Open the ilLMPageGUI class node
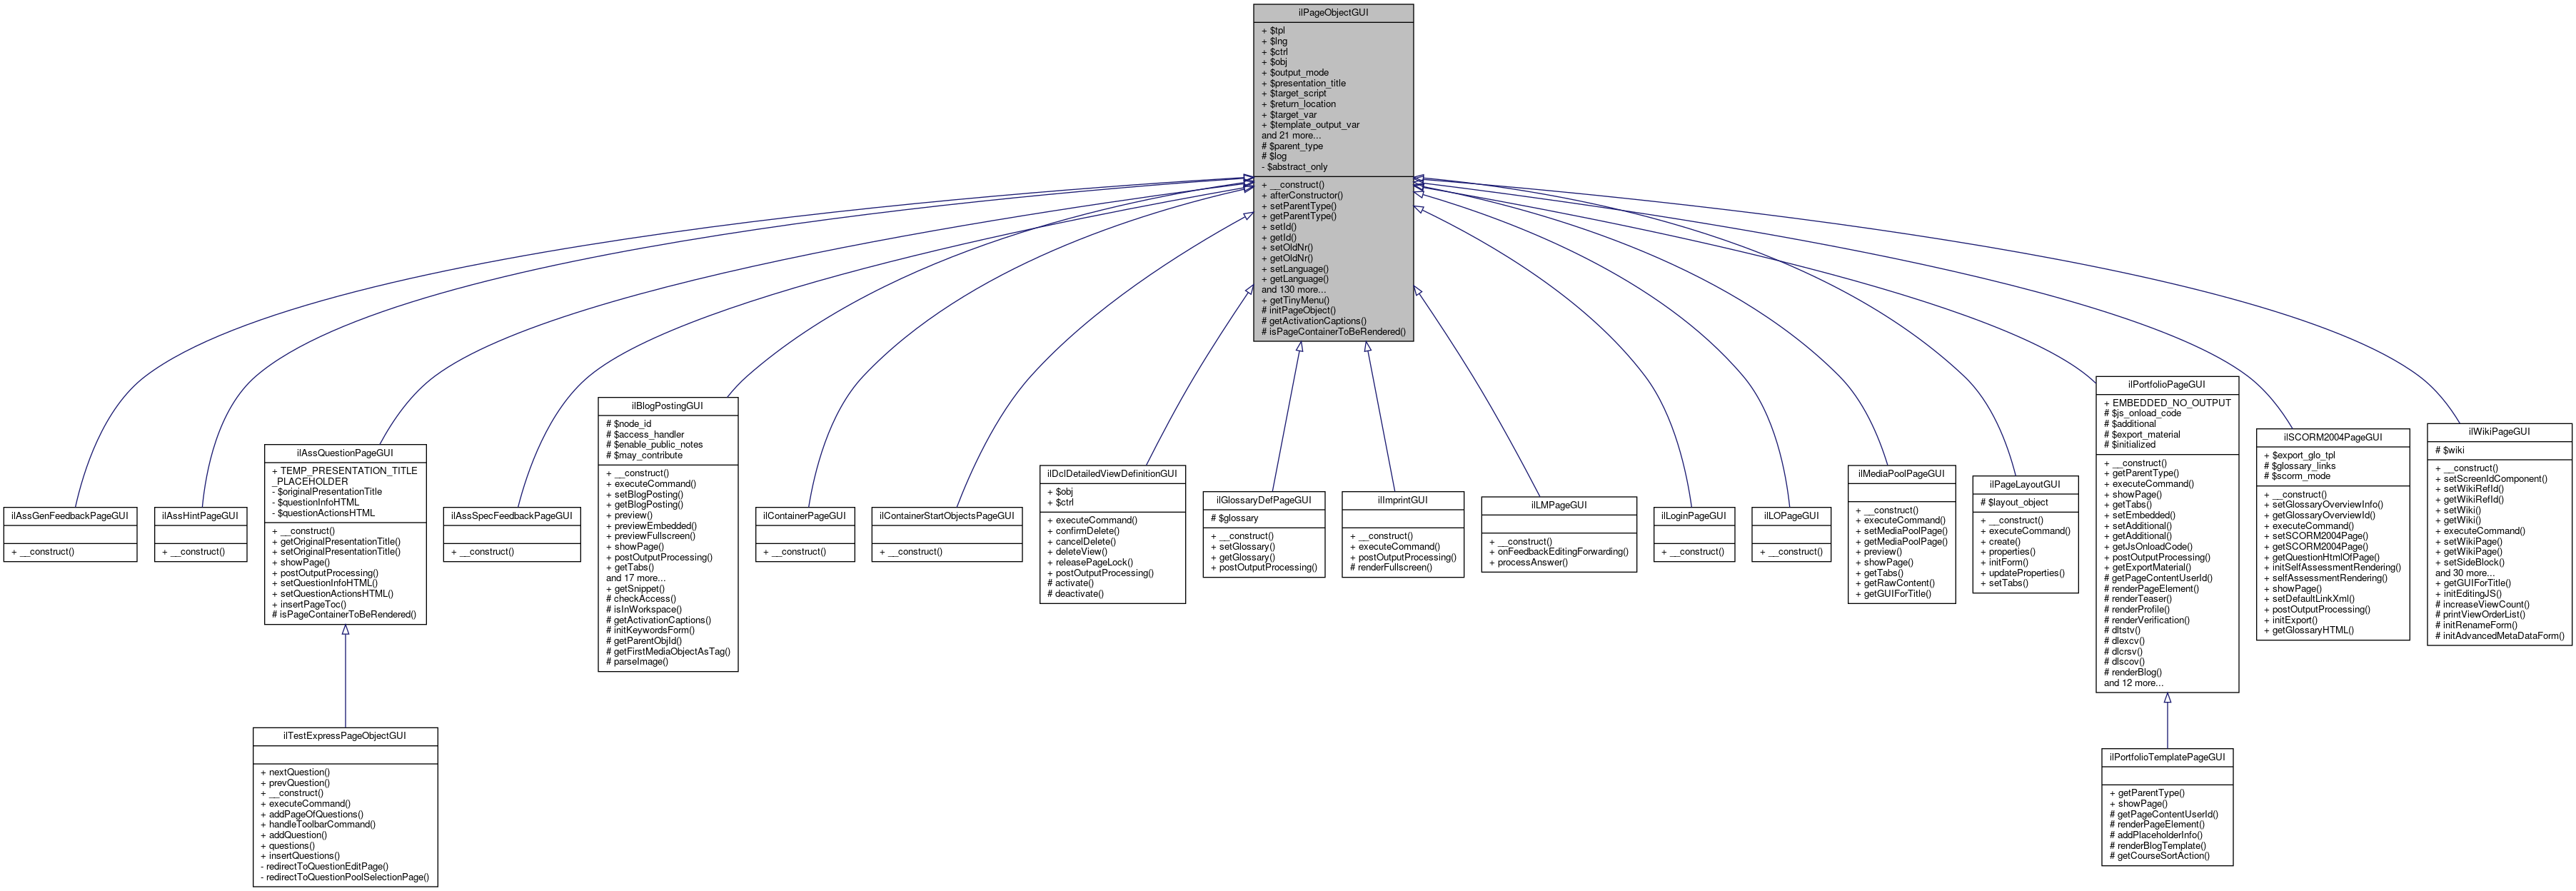 [x=1558, y=534]
